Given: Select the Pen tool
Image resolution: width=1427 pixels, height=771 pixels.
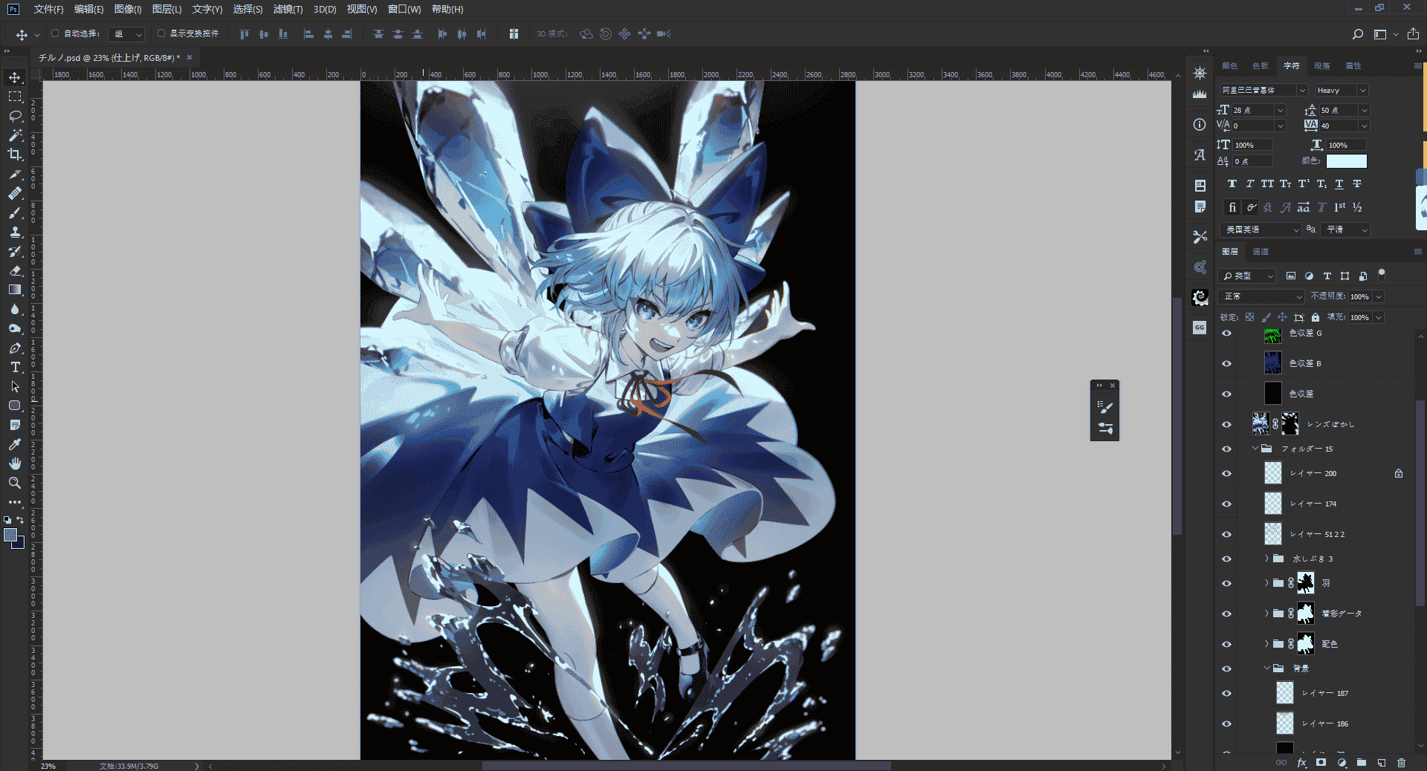Looking at the screenshot, I should 15,348.
